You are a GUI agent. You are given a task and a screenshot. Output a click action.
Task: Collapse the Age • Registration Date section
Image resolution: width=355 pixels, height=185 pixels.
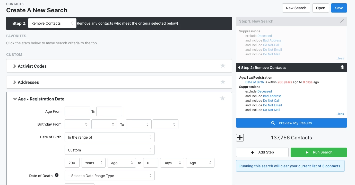(x=15, y=99)
